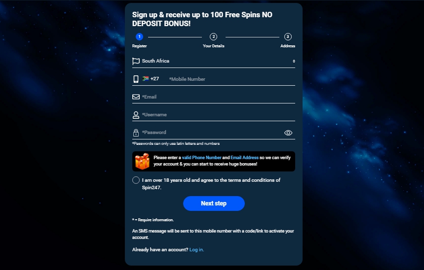Click the Next step button
The image size is (424, 270).
click(214, 203)
